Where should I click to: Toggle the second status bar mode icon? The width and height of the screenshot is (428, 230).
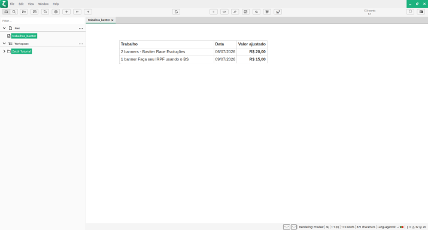(294, 227)
